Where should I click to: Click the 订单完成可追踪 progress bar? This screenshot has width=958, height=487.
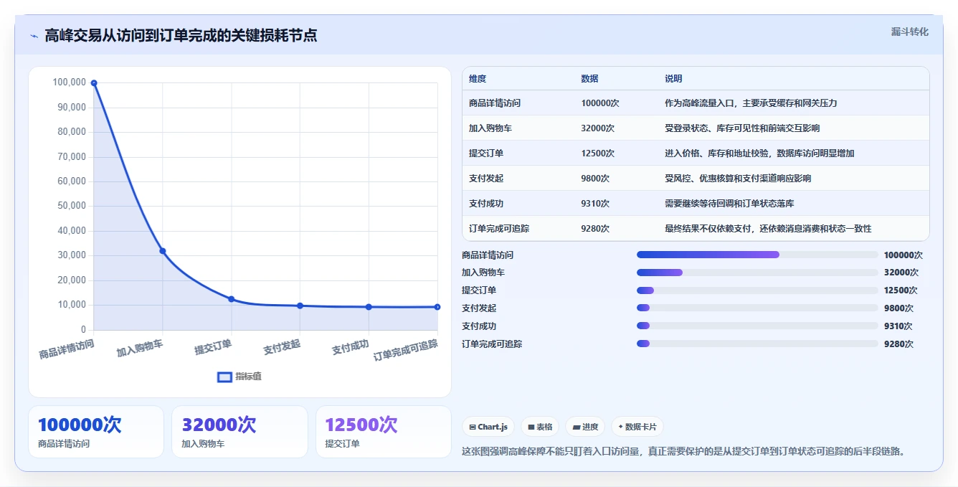pyautogui.click(x=757, y=344)
